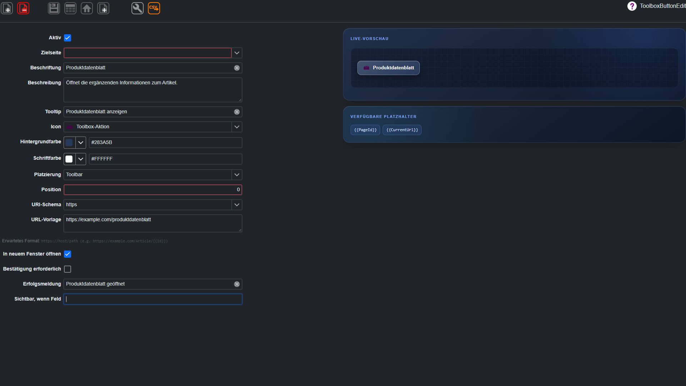The image size is (686, 386).
Task: Clear the Erfolgsmeldung field text
Action: pyautogui.click(x=237, y=284)
